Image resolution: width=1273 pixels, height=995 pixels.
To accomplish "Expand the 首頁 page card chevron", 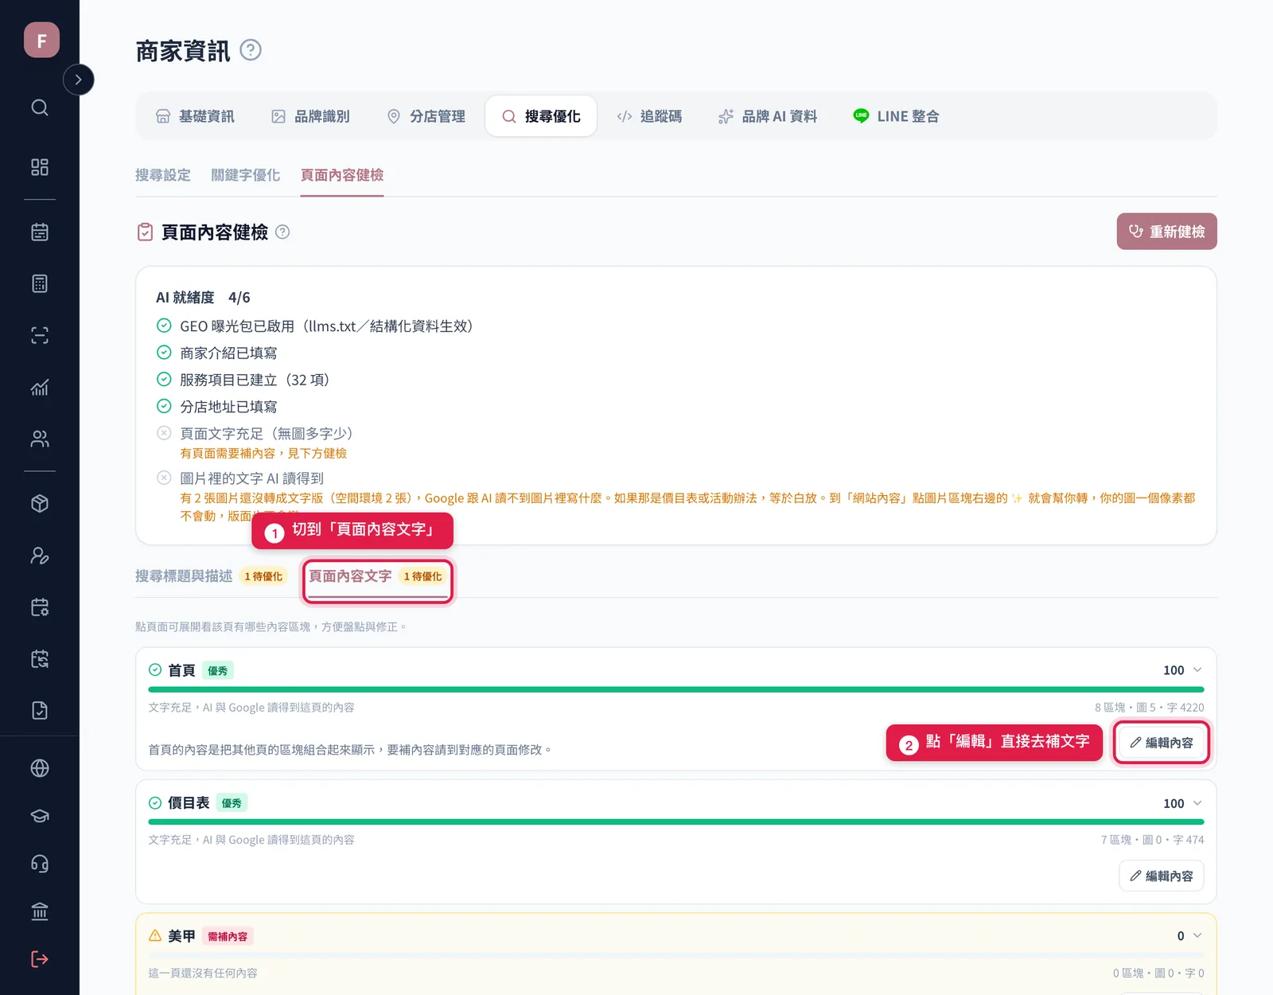I will [x=1197, y=670].
